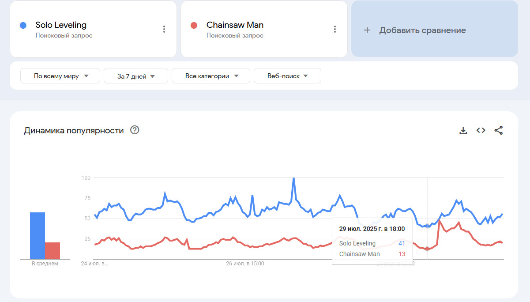Open the За 7 дней time range dropdown
This screenshot has height=302, width=530.
pyautogui.click(x=136, y=76)
